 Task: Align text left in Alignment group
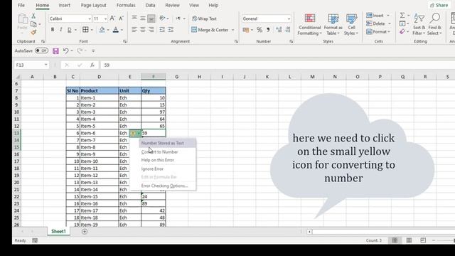click(x=134, y=30)
